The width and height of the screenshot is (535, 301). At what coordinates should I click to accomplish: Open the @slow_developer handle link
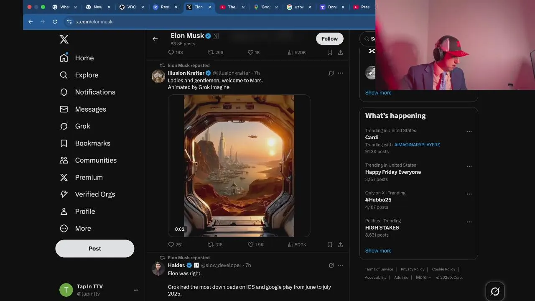tap(221, 265)
